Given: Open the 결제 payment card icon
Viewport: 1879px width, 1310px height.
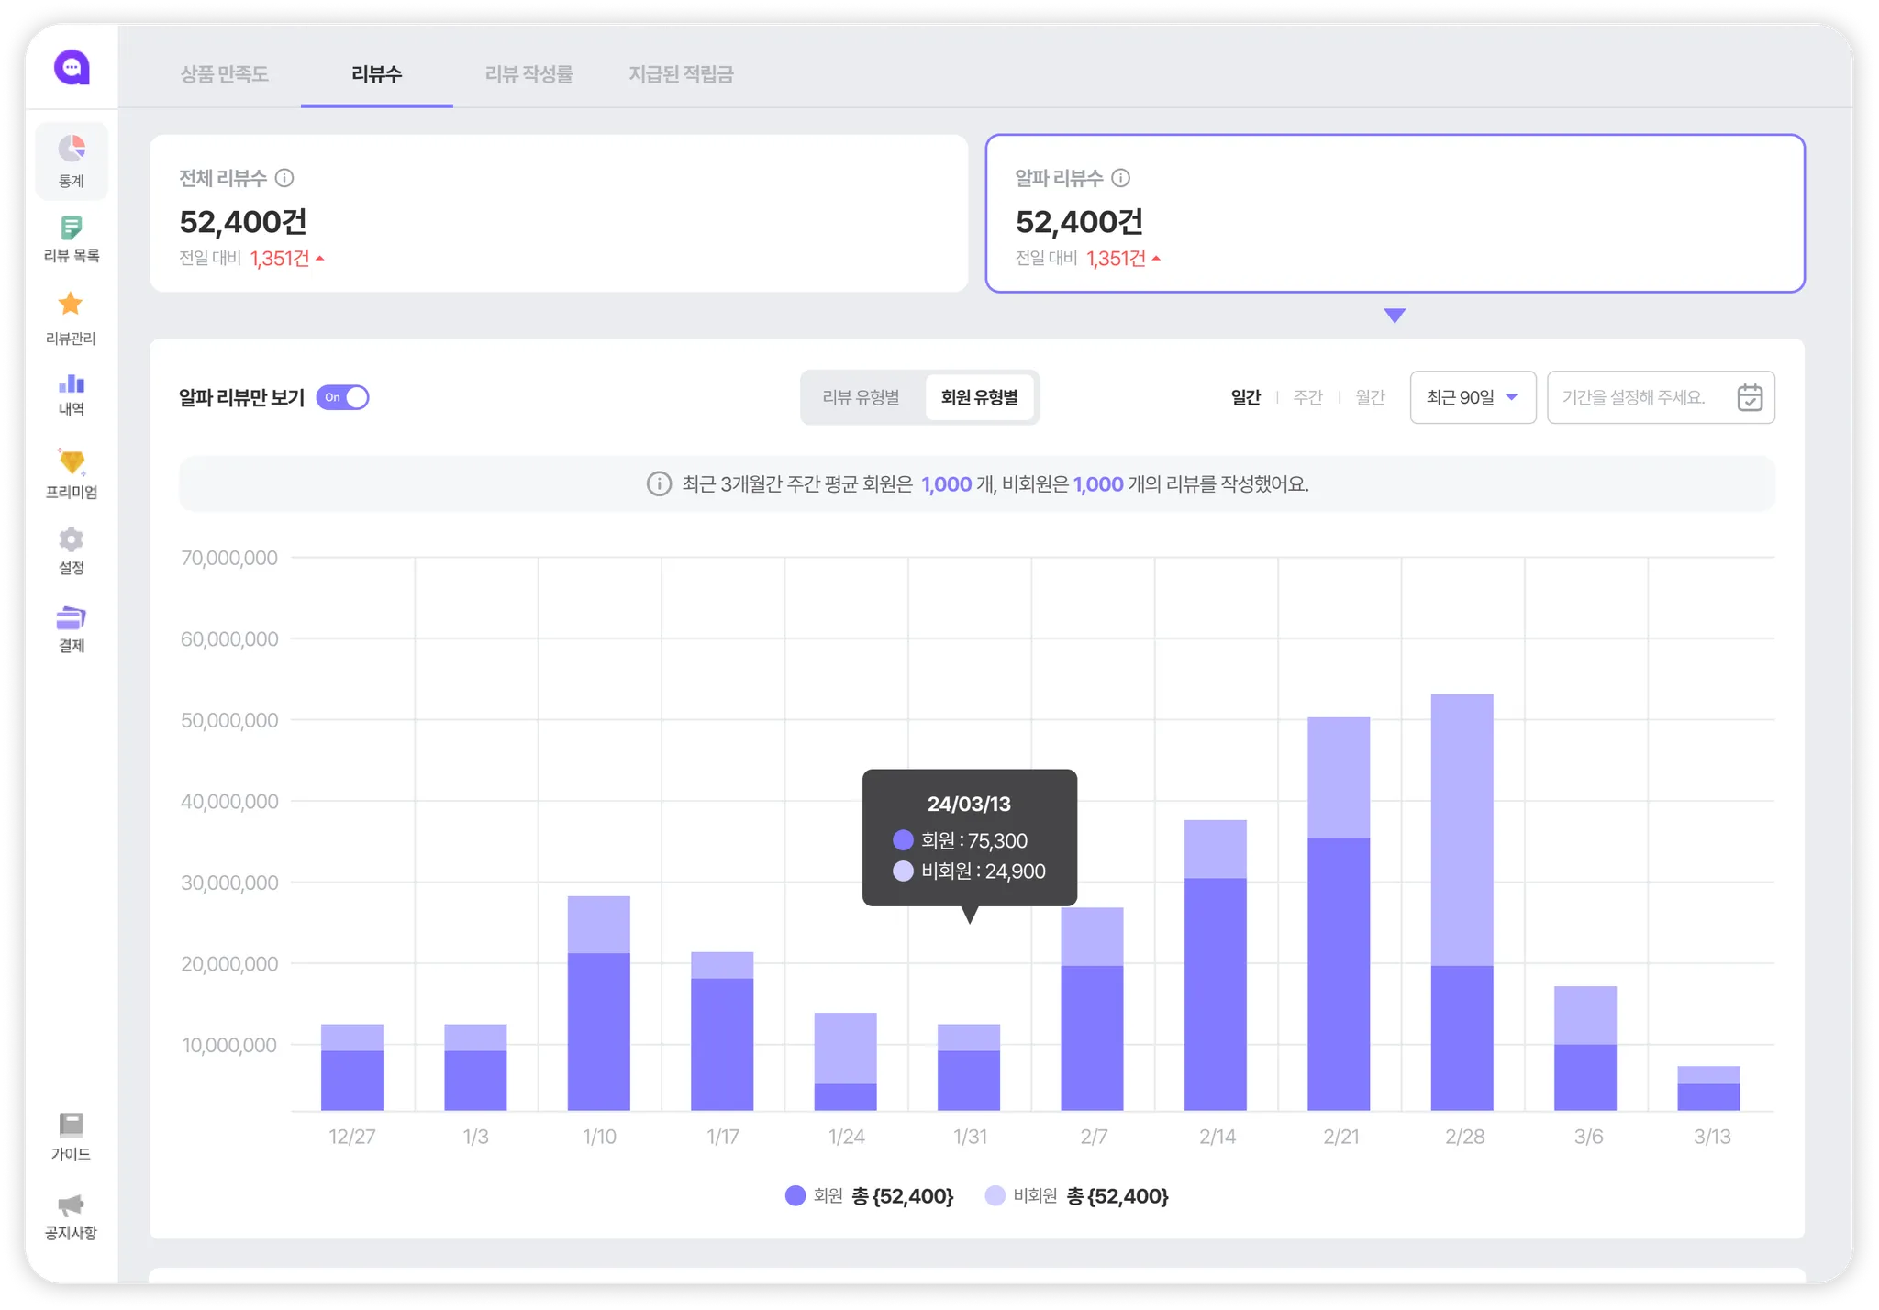Looking at the screenshot, I should coord(72,617).
